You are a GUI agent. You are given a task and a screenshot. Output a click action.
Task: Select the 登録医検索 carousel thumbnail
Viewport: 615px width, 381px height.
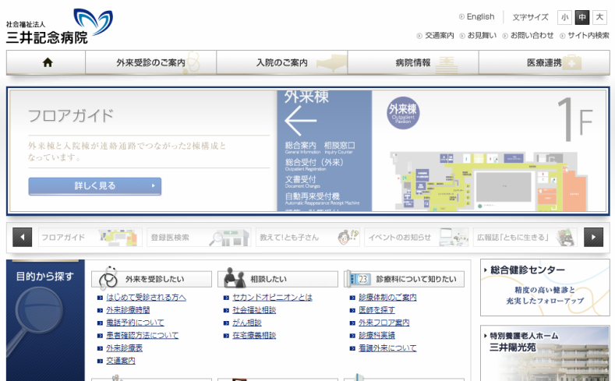coord(199,237)
